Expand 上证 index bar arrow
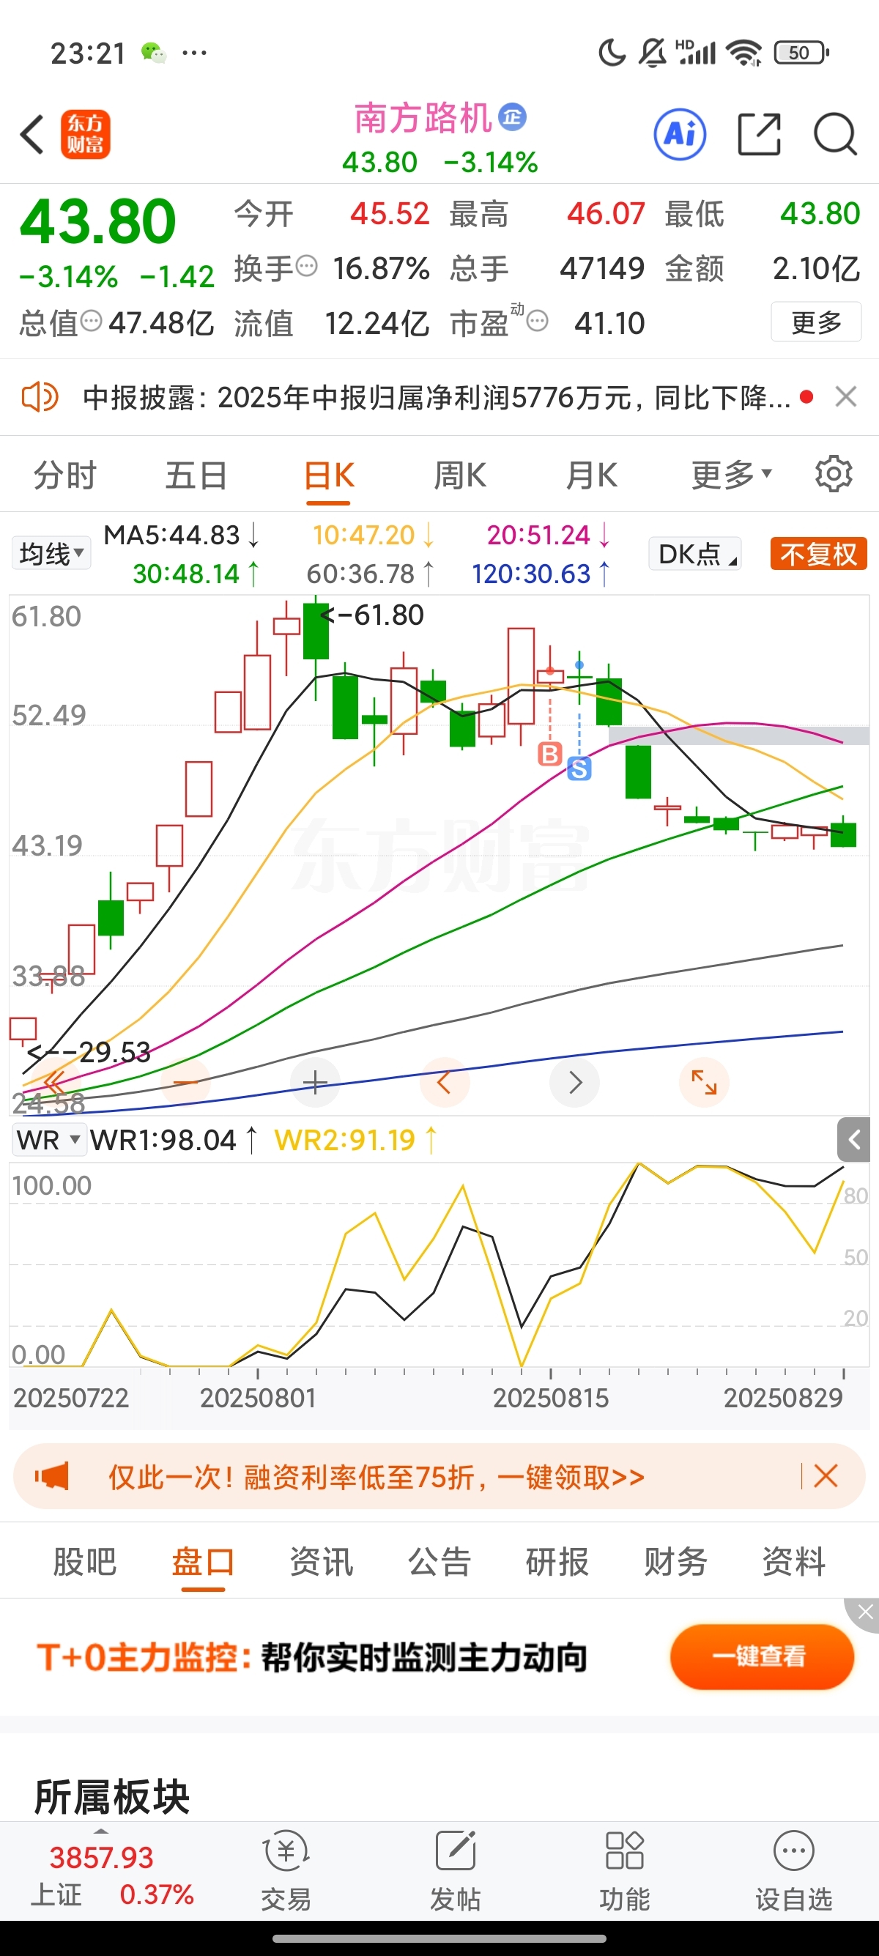The height and width of the screenshot is (1956, 879). pos(101,1831)
